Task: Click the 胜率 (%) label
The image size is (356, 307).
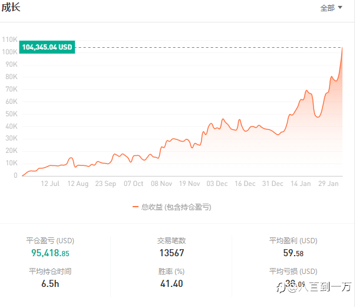Action: pyautogui.click(x=172, y=272)
